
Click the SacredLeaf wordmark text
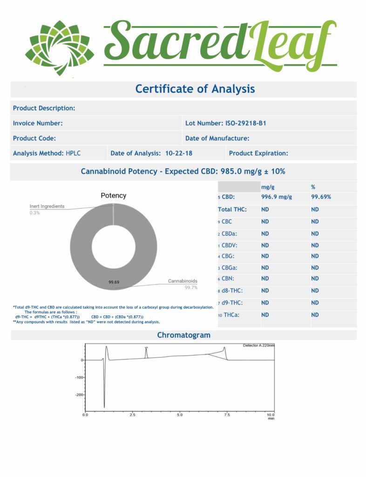[x=220, y=43]
